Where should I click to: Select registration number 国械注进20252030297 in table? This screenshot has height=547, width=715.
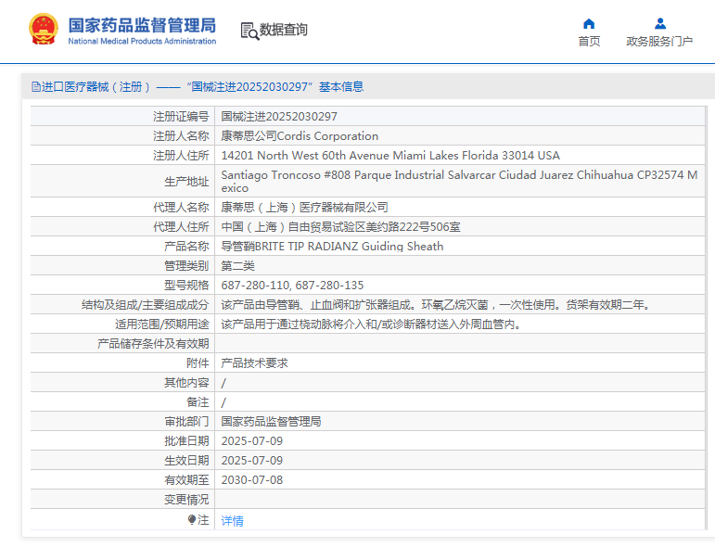pyautogui.click(x=279, y=117)
